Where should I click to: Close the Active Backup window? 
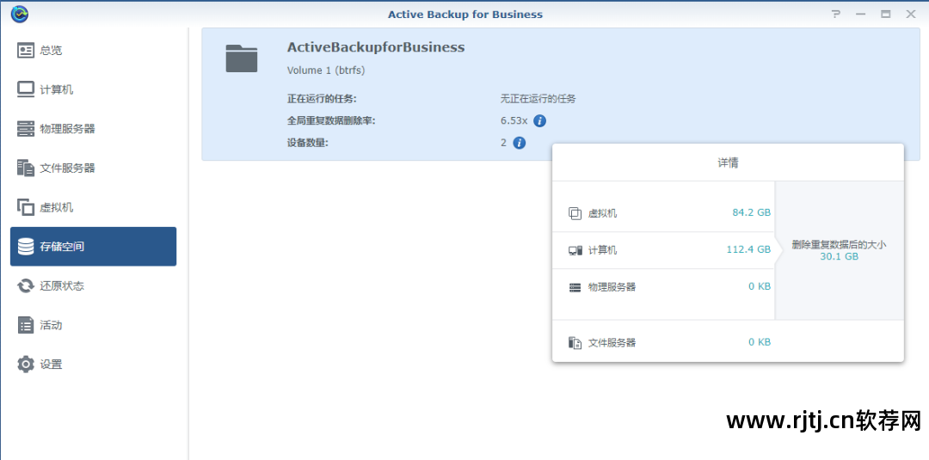(x=911, y=15)
